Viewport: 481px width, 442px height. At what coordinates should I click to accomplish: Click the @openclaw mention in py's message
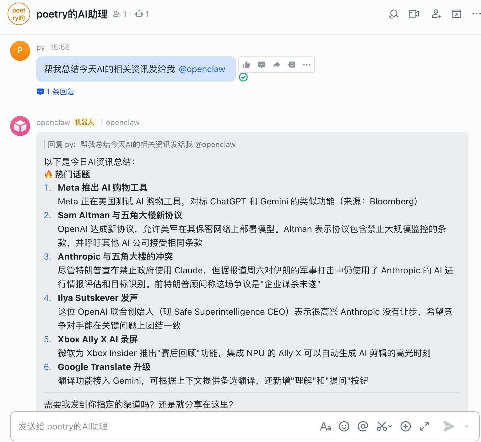[x=202, y=69]
